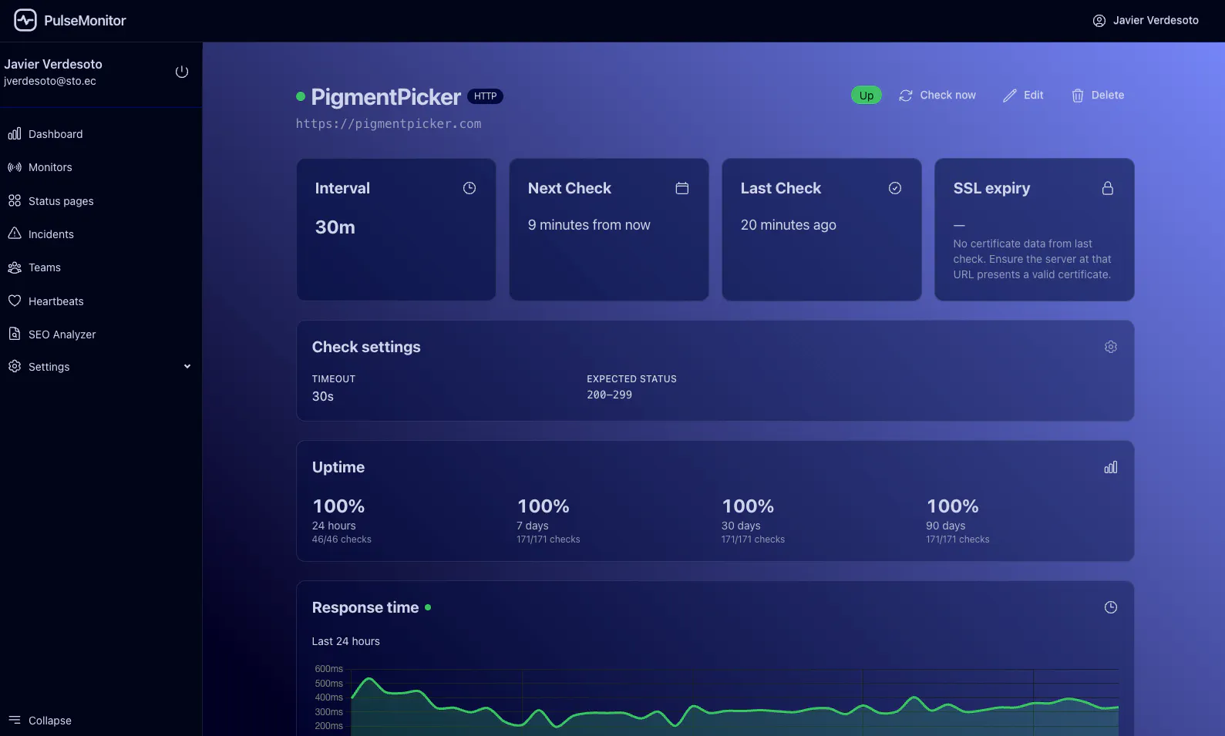Open the Teams section

[101, 267]
